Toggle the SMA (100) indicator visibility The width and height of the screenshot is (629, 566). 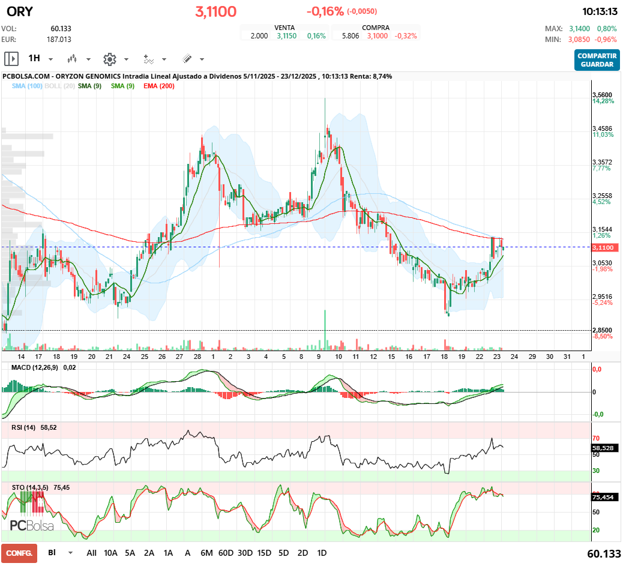pyautogui.click(x=26, y=86)
